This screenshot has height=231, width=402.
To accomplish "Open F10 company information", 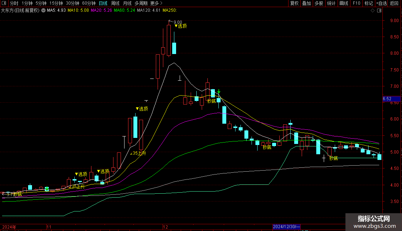I will 356,4.
